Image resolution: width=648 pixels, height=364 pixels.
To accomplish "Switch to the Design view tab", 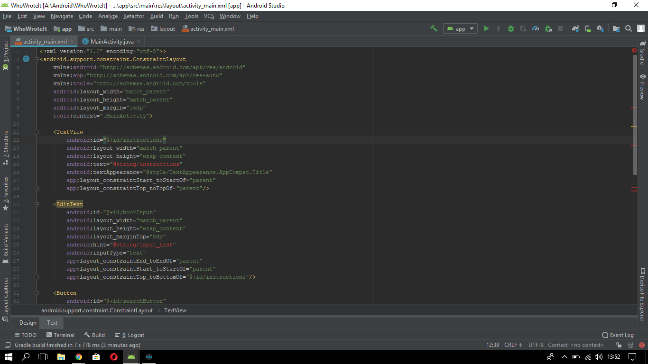I will [28, 323].
